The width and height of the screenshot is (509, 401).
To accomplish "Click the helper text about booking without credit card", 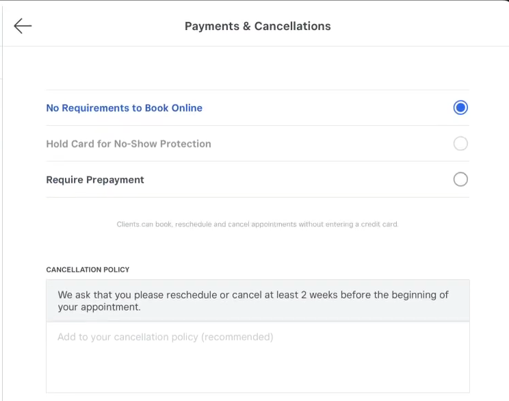I will (x=257, y=224).
